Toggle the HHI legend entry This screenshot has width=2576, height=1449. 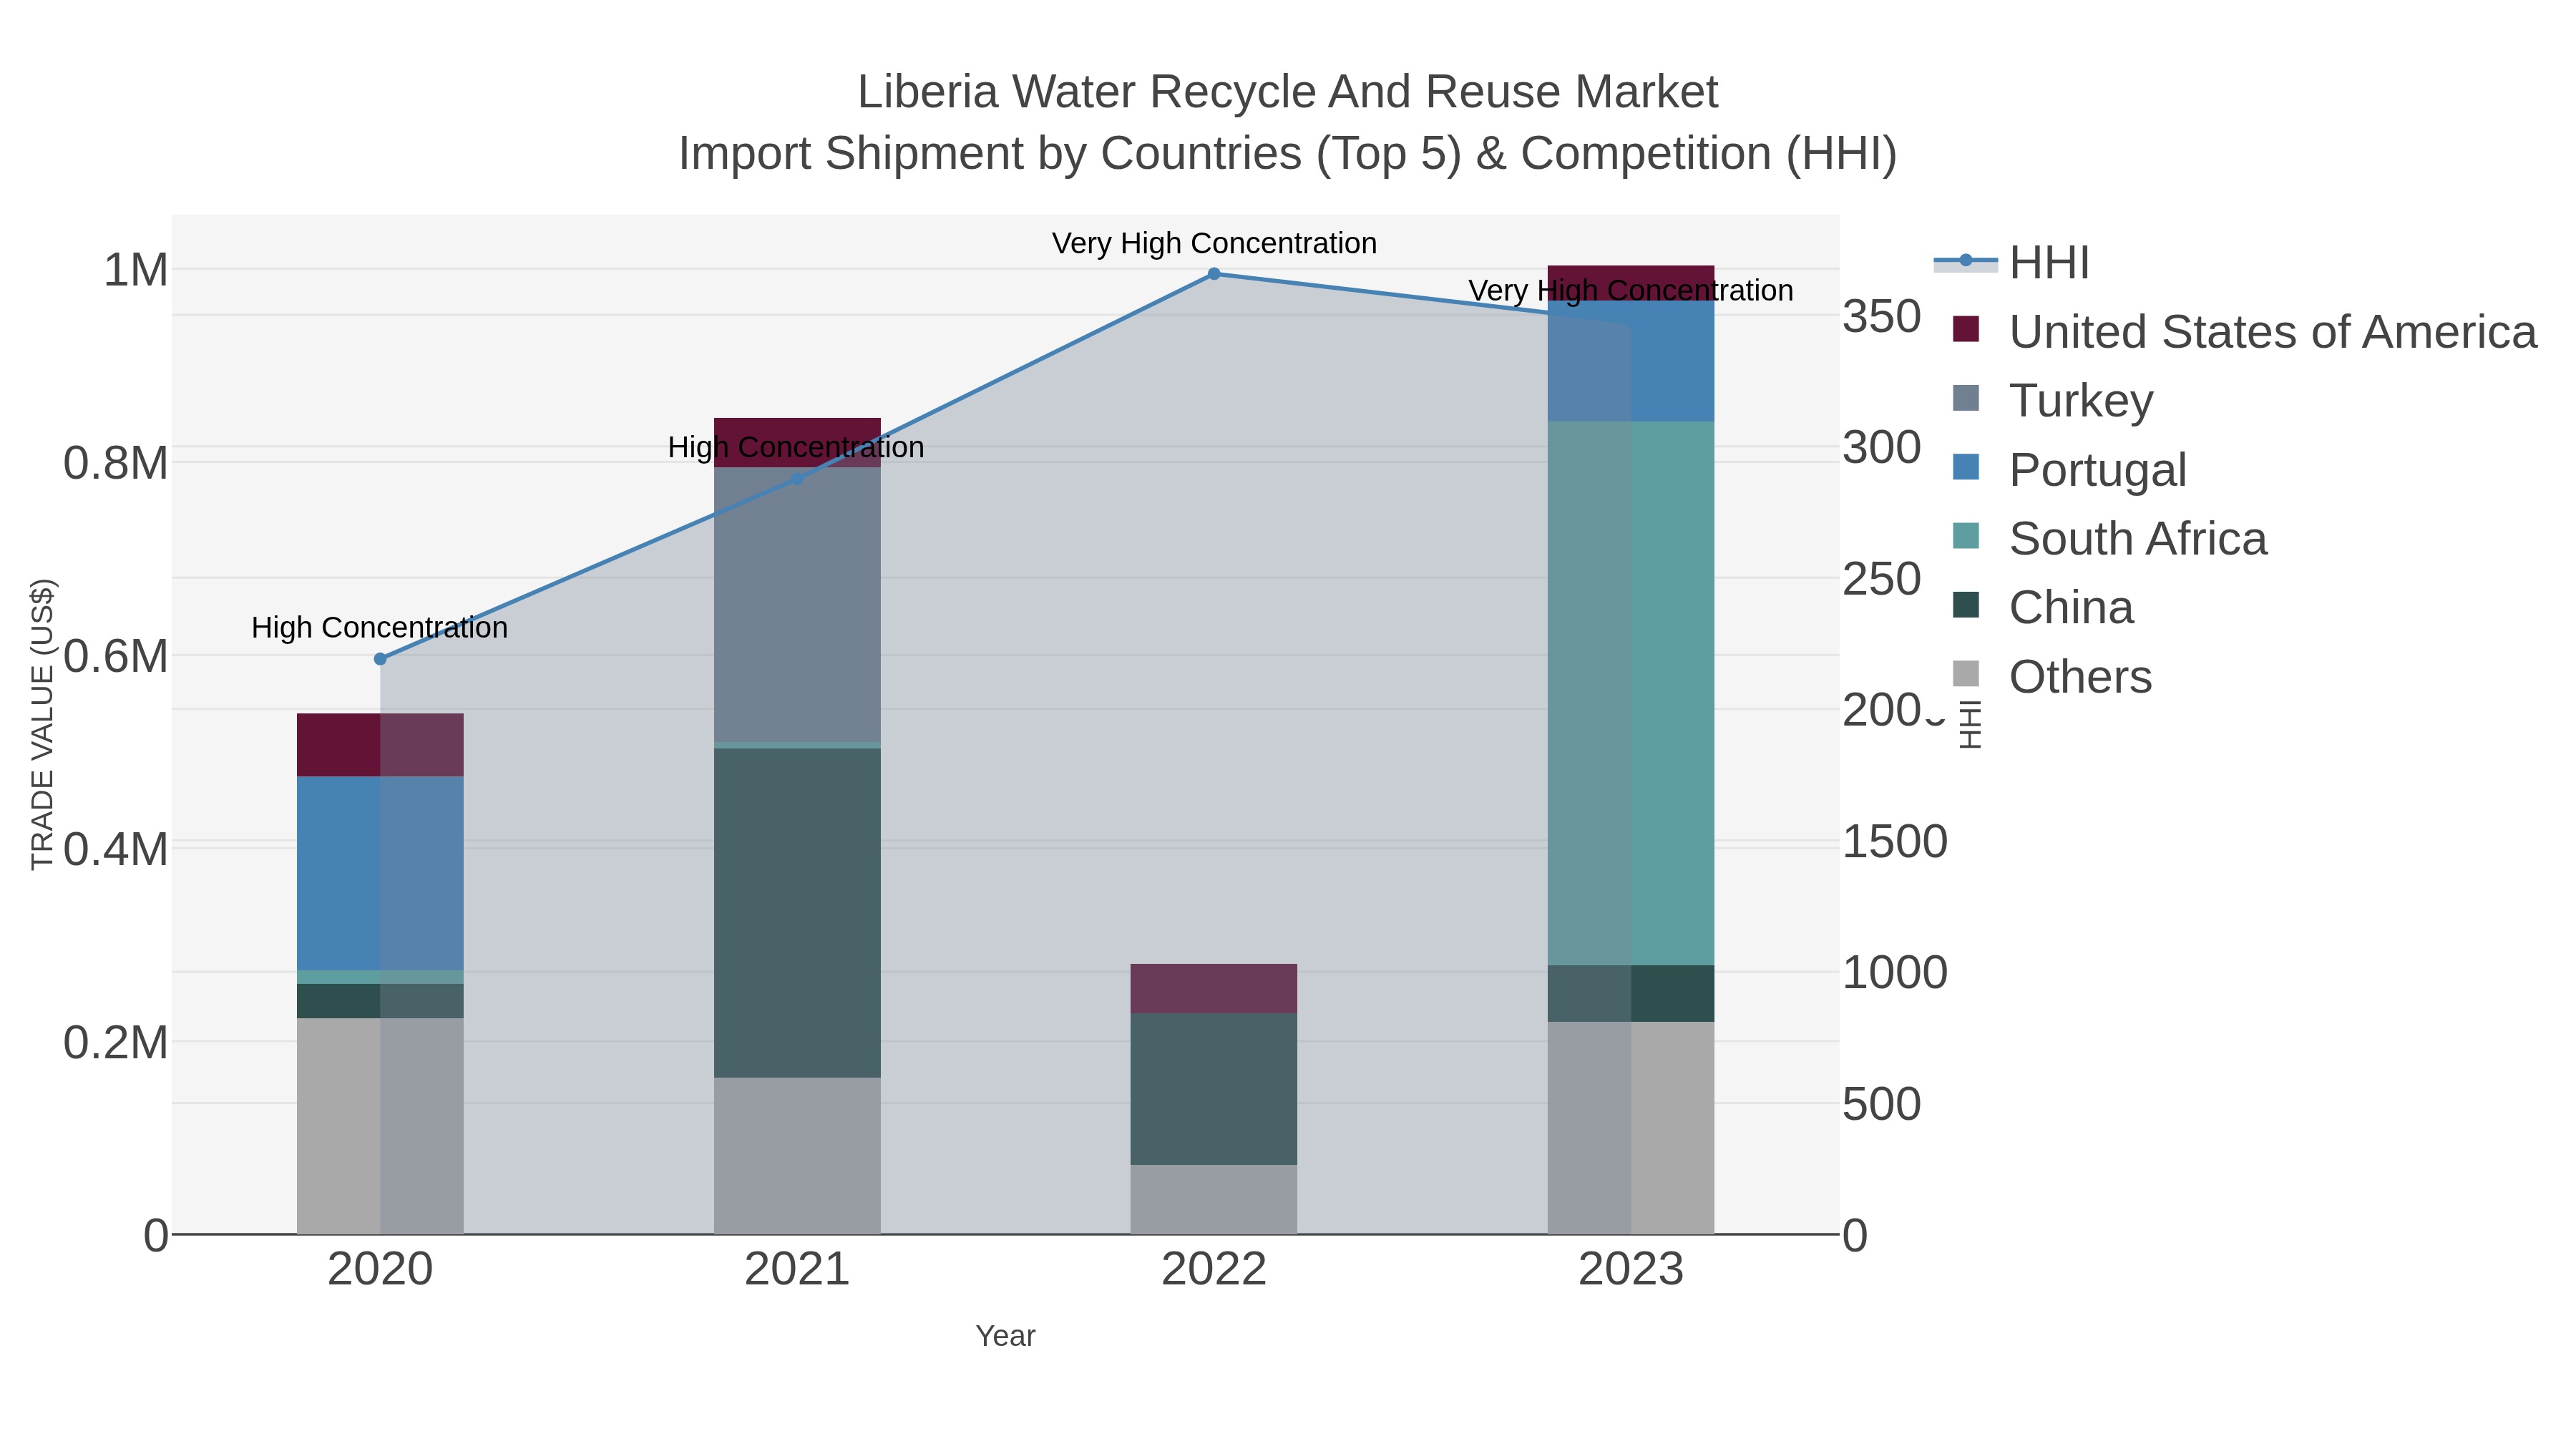click(x=2012, y=263)
